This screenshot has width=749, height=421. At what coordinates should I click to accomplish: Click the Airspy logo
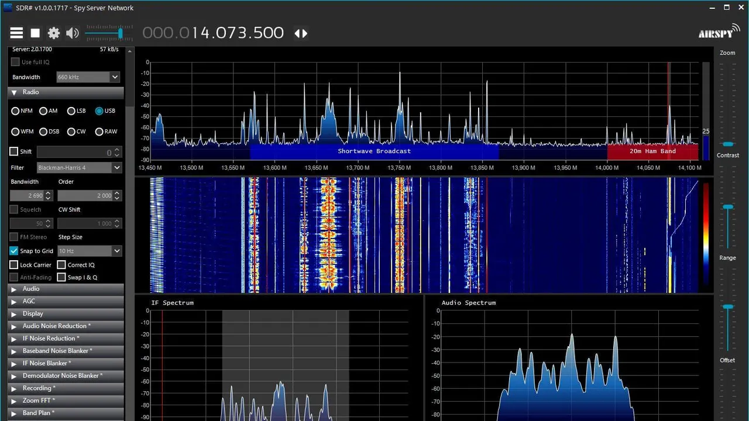(x=719, y=32)
